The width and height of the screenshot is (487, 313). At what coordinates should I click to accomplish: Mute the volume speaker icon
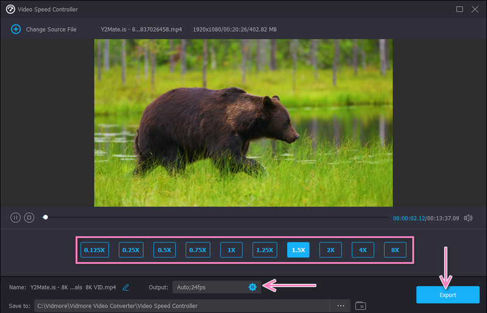point(468,218)
